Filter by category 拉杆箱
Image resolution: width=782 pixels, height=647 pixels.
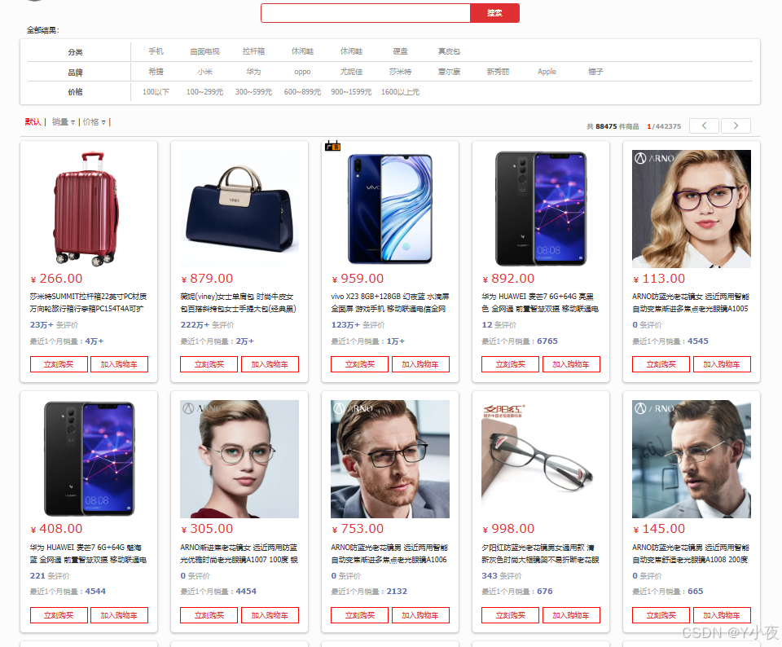(253, 51)
